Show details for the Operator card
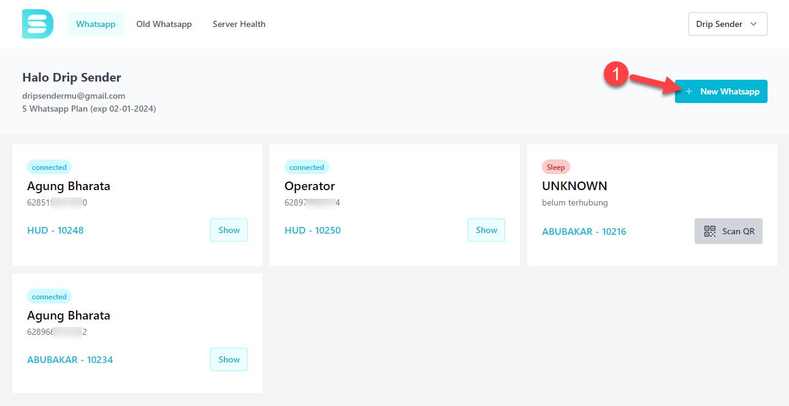 click(x=486, y=230)
